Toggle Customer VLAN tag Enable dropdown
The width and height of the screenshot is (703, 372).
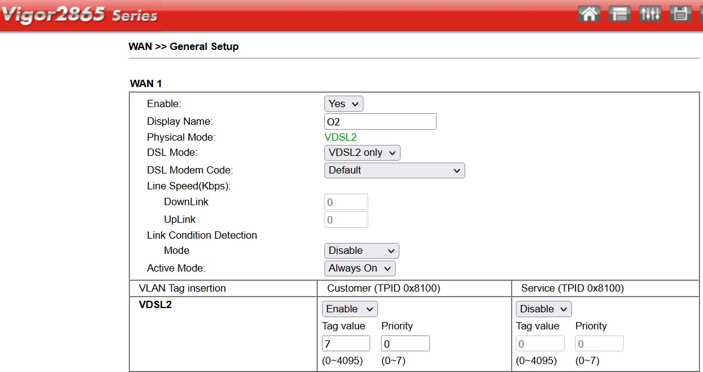point(350,309)
